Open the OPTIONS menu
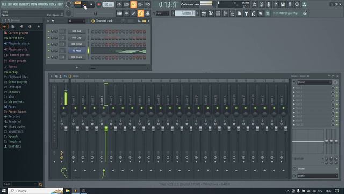 (43, 4)
